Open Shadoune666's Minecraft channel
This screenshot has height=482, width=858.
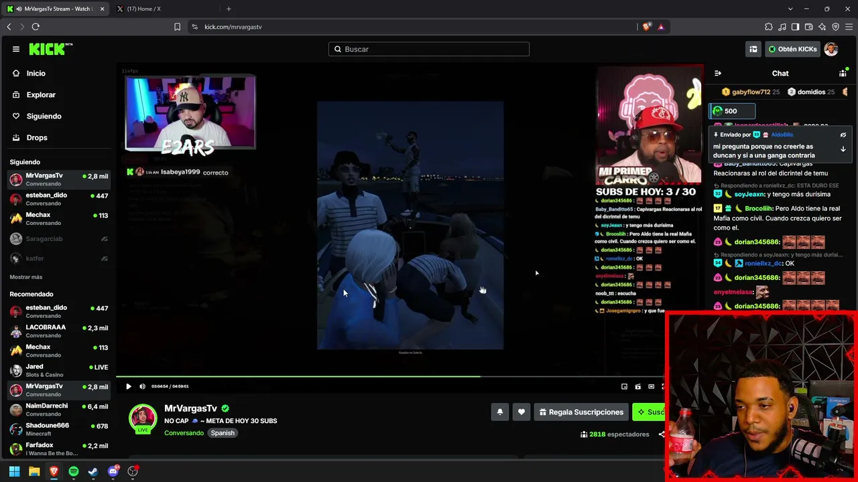click(x=58, y=429)
